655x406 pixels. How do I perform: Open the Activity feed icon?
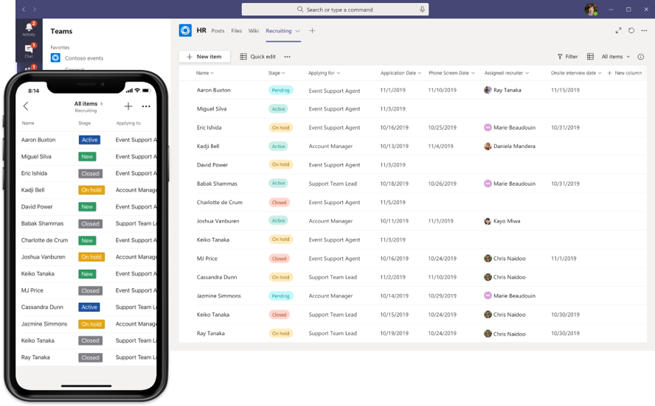coord(29,29)
